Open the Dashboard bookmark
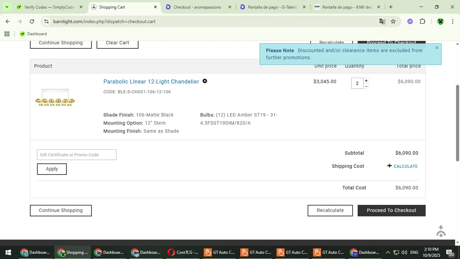Image resolution: width=460 pixels, height=259 pixels. pos(33,34)
